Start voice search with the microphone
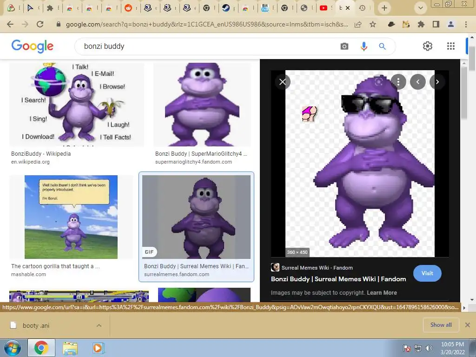This screenshot has height=357, width=476. 364,46
